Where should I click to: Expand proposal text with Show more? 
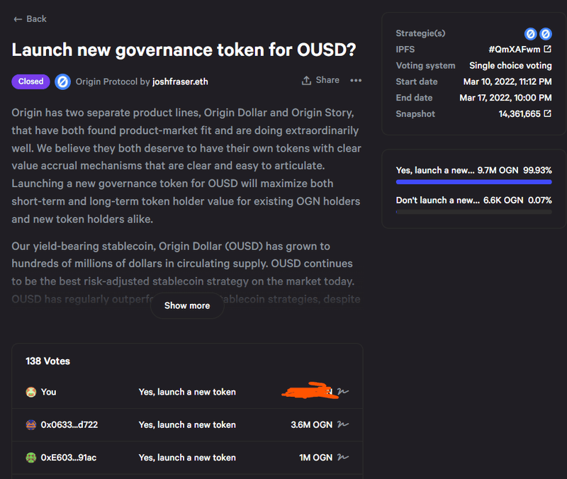pos(187,305)
